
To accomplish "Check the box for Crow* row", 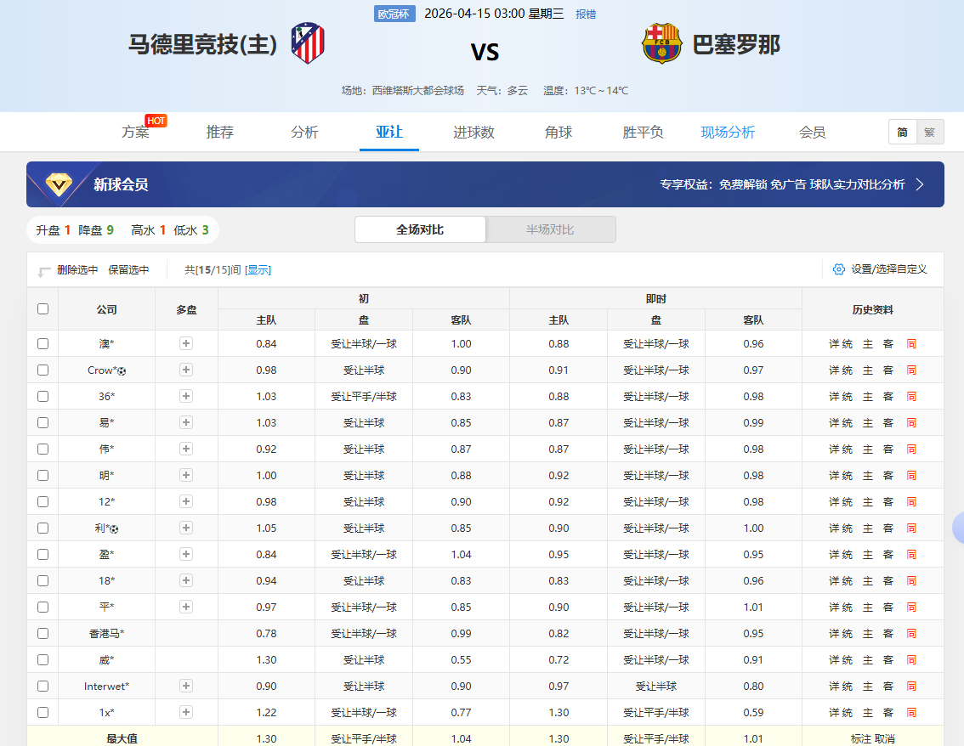I will click(43, 370).
